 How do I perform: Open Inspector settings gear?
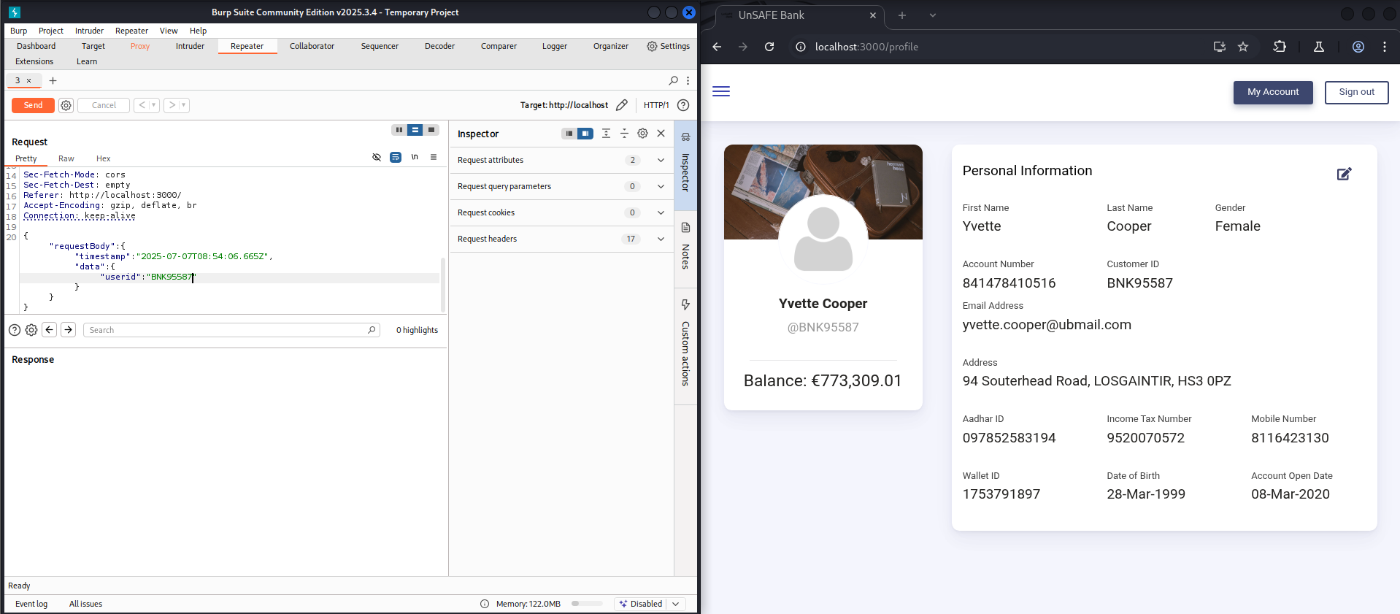click(x=642, y=134)
